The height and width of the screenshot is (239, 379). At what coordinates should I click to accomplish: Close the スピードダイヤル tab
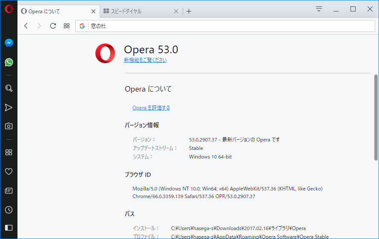176,12
